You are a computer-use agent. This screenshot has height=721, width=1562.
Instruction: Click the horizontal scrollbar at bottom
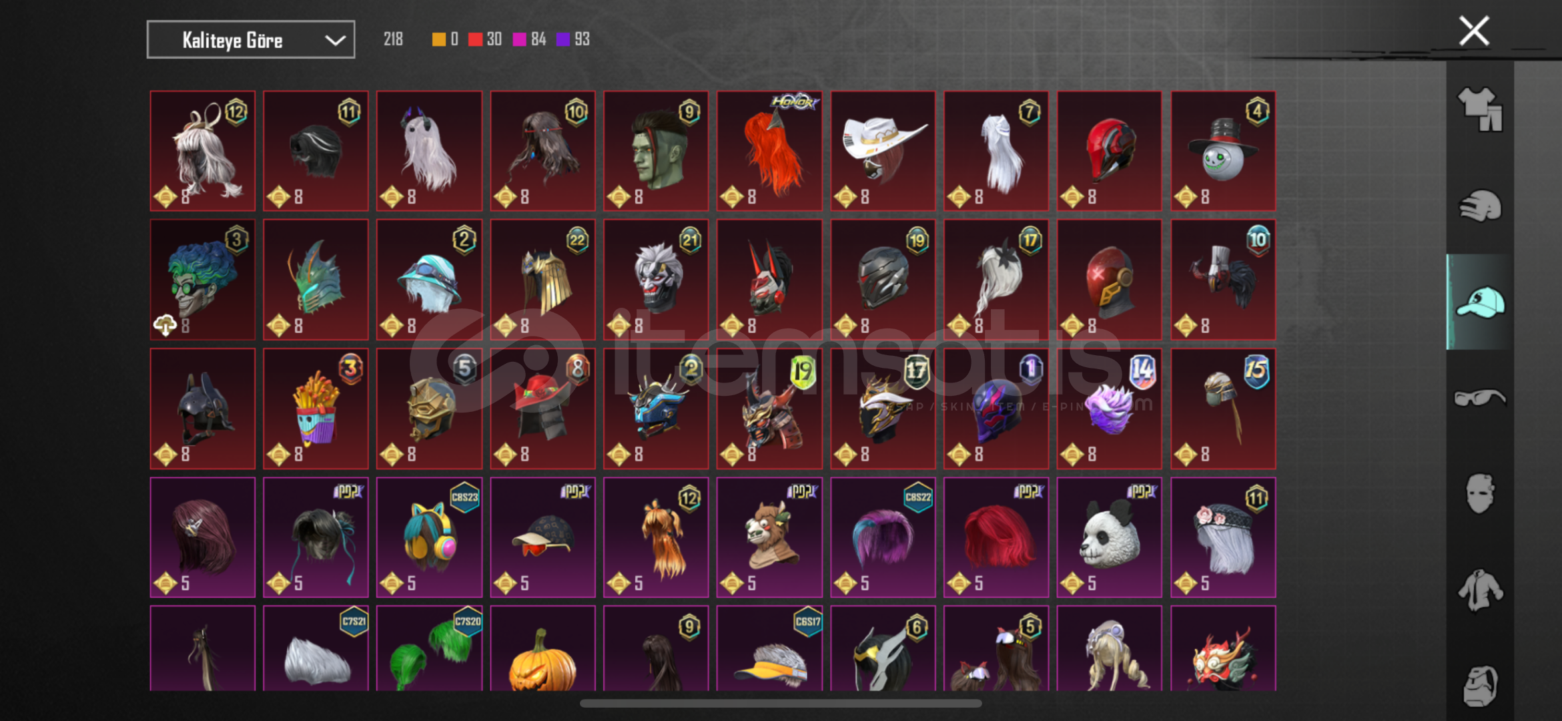(x=781, y=704)
